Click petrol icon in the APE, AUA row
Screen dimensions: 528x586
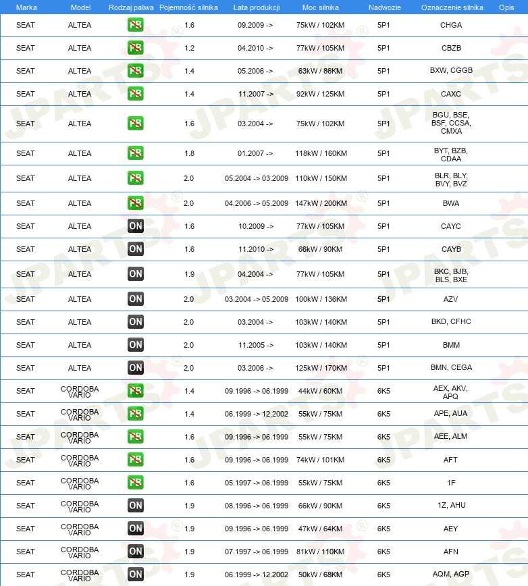coord(135,413)
